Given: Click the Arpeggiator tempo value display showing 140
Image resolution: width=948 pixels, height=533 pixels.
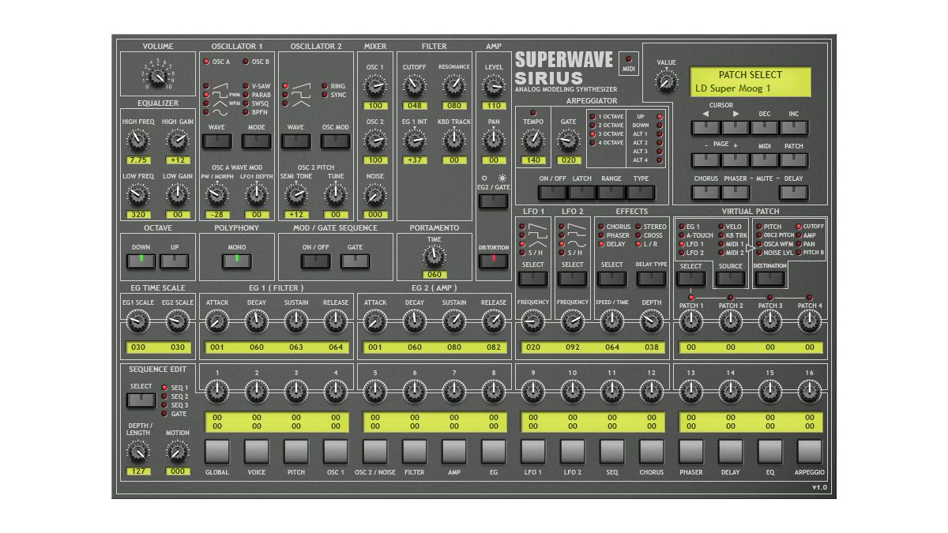Looking at the screenshot, I should [532, 159].
